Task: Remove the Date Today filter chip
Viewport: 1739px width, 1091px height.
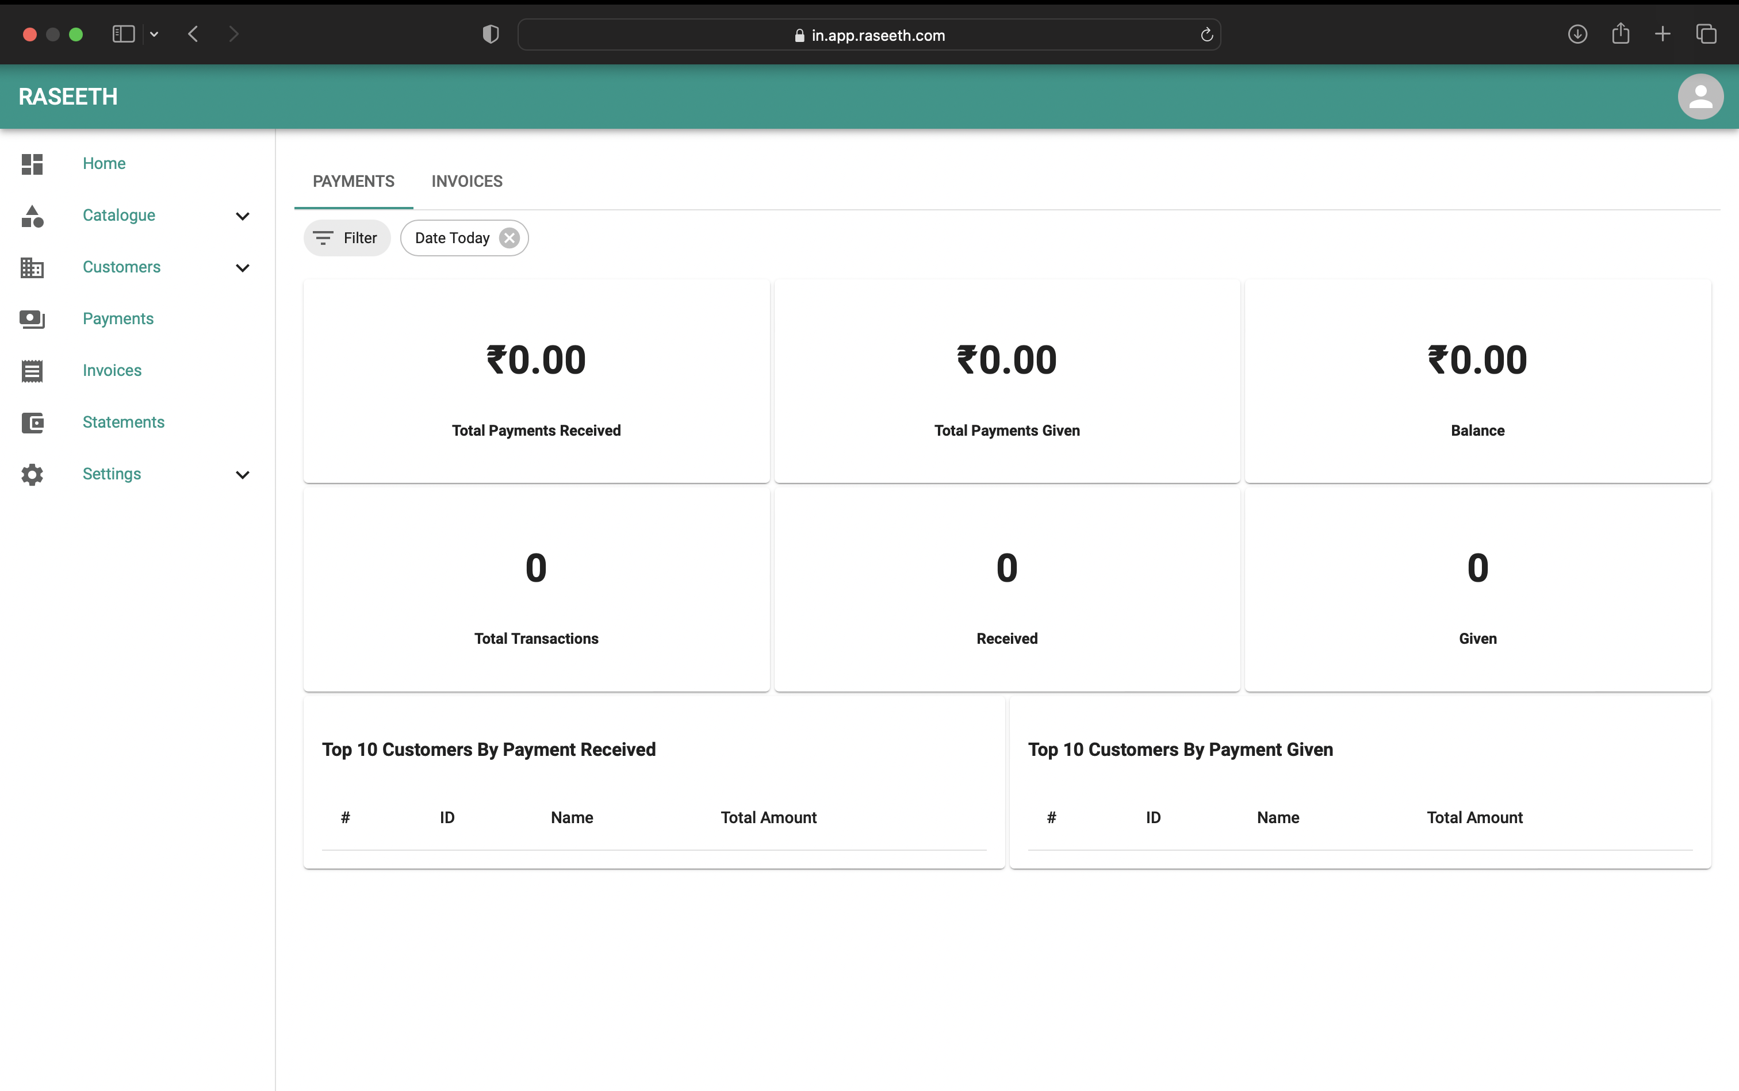Action: click(x=510, y=238)
